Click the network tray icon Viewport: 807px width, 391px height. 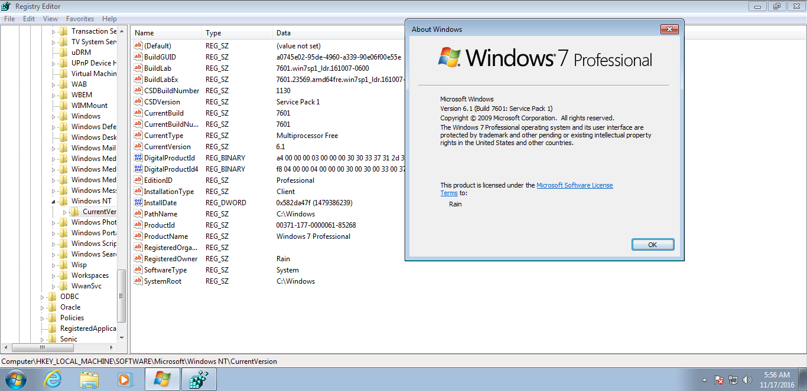click(x=733, y=380)
